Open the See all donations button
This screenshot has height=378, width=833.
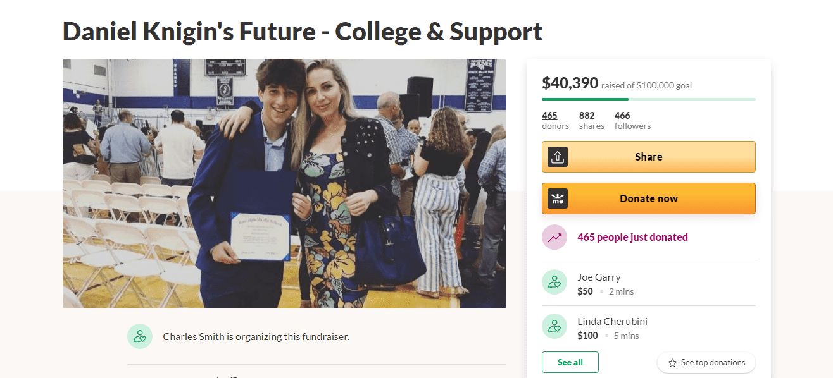click(x=570, y=362)
